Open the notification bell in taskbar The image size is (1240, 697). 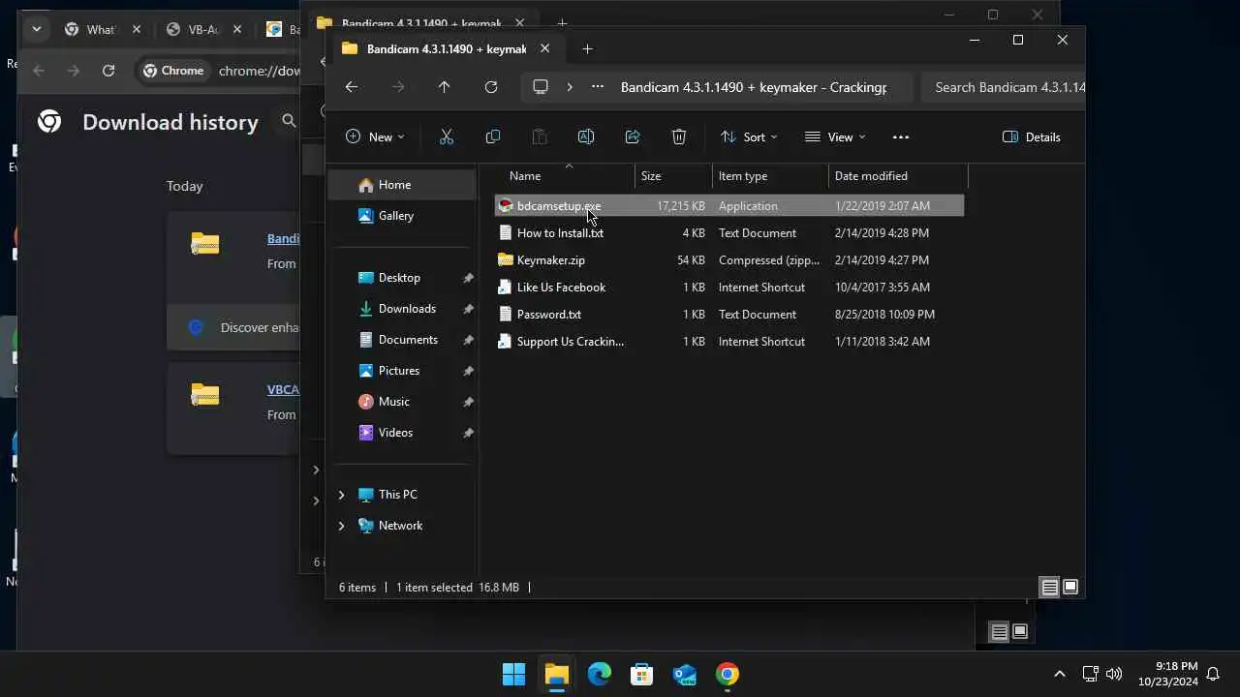point(1212,674)
